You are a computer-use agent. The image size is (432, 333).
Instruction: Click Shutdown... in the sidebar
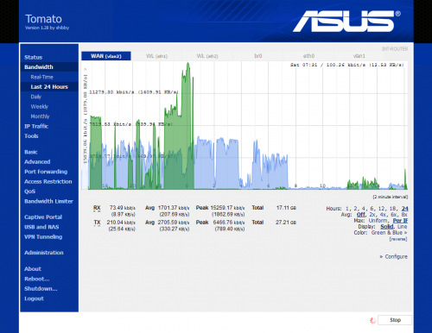click(x=41, y=289)
